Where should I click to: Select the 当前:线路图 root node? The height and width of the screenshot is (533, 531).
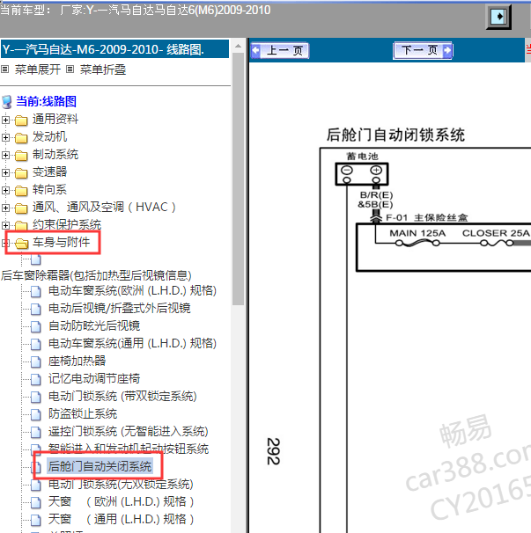(x=46, y=101)
